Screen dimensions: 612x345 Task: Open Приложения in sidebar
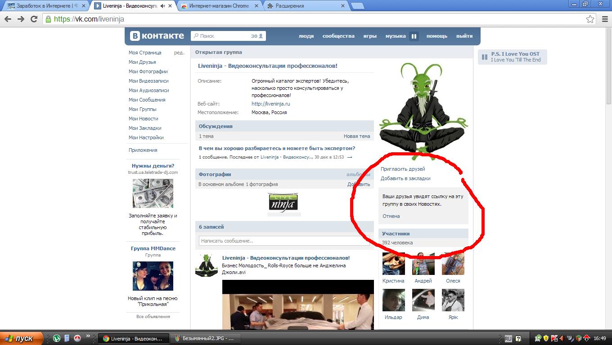click(143, 150)
